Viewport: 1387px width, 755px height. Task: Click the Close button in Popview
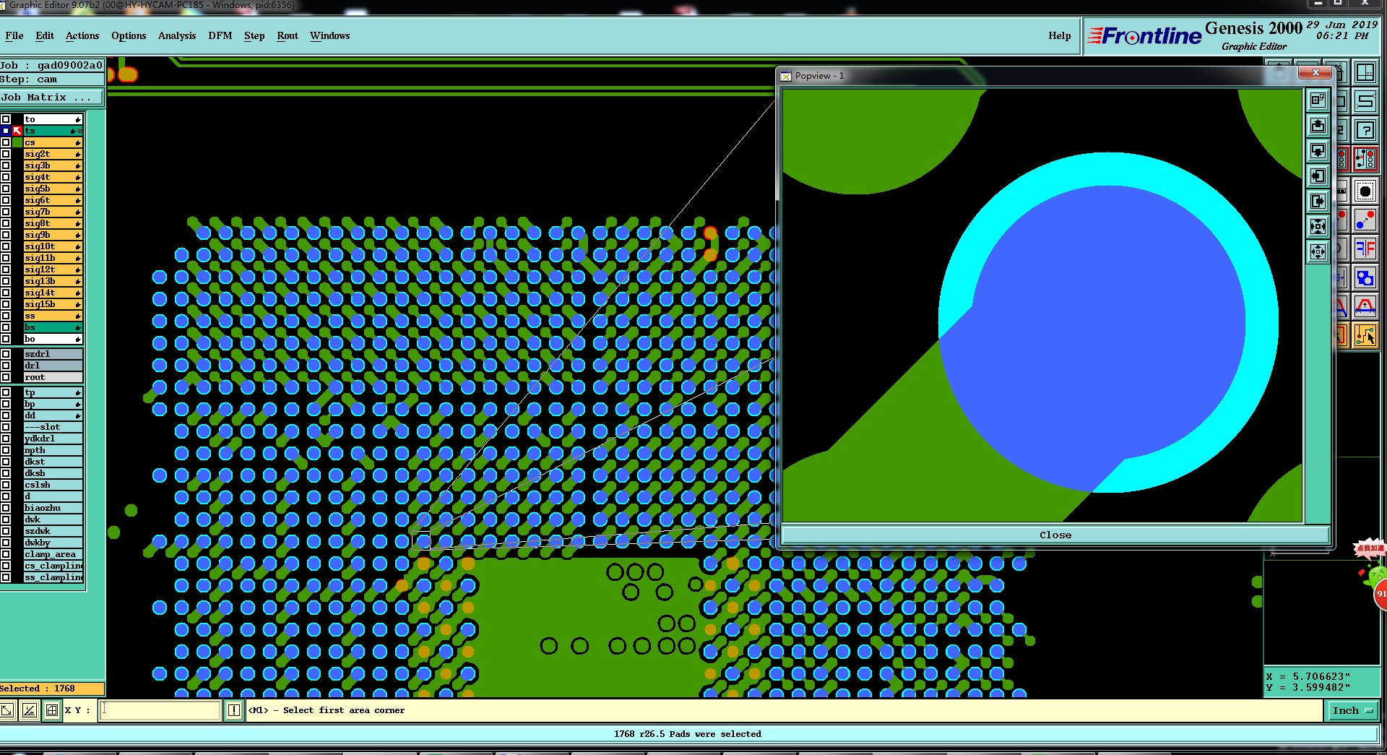(x=1055, y=535)
